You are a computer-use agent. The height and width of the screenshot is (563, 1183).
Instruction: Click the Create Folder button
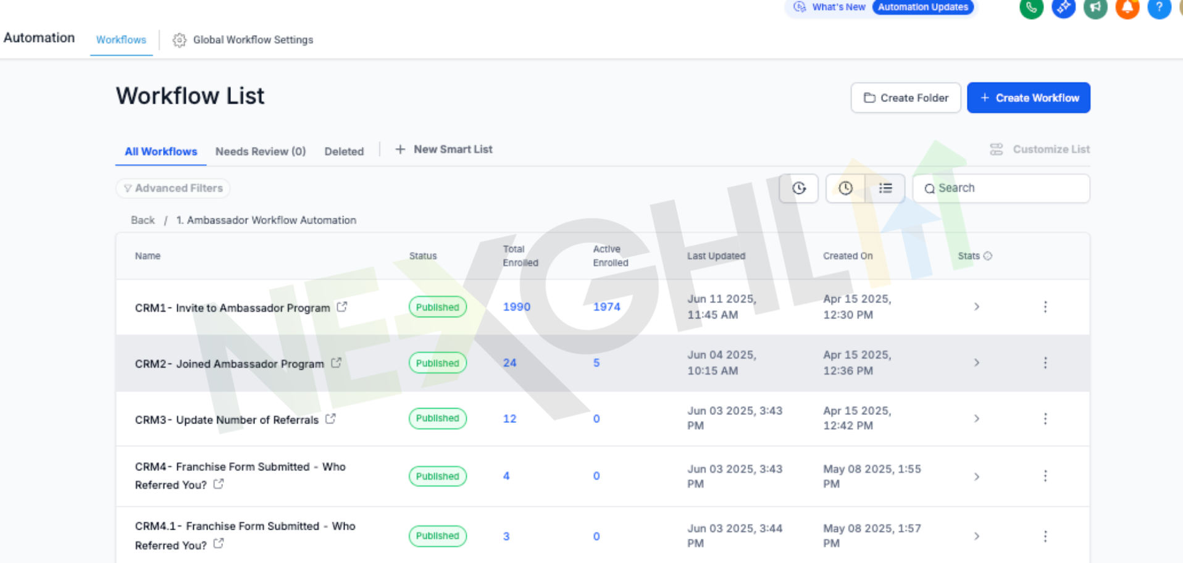click(905, 98)
